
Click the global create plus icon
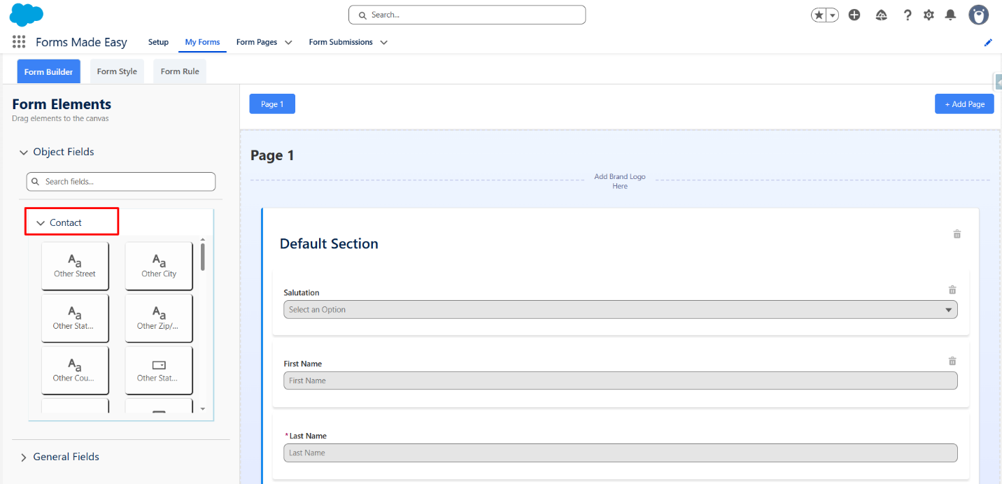coord(854,15)
